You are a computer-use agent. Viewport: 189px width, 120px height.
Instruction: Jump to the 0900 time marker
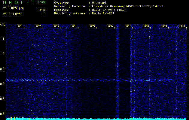[x=182, y=26]
